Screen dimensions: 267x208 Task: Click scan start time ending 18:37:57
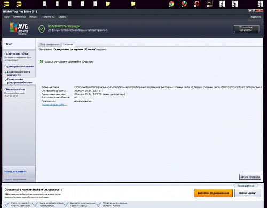(88, 91)
